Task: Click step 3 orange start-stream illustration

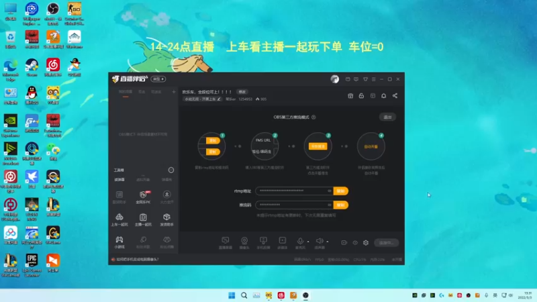Action: [318, 146]
